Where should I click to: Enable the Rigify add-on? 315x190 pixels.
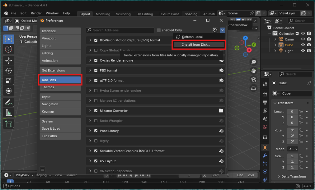click(96, 141)
